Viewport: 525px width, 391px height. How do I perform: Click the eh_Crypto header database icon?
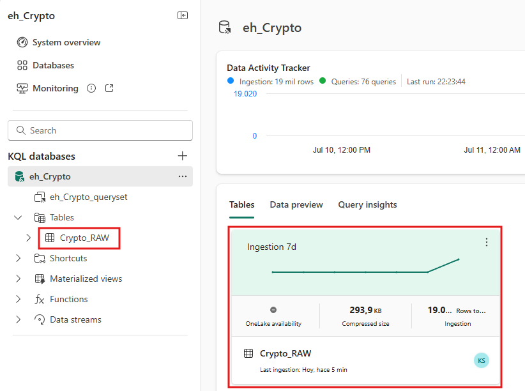click(x=225, y=27)
